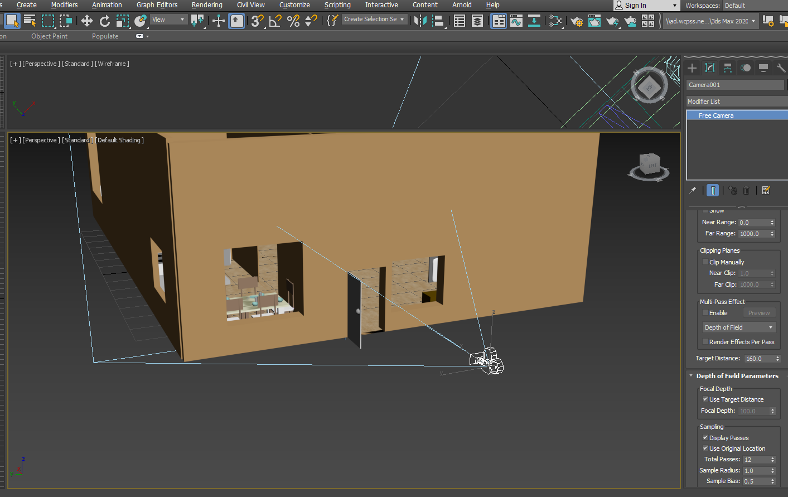
Task: Select the Populate ribbon tab
Action: click(105, 36)
